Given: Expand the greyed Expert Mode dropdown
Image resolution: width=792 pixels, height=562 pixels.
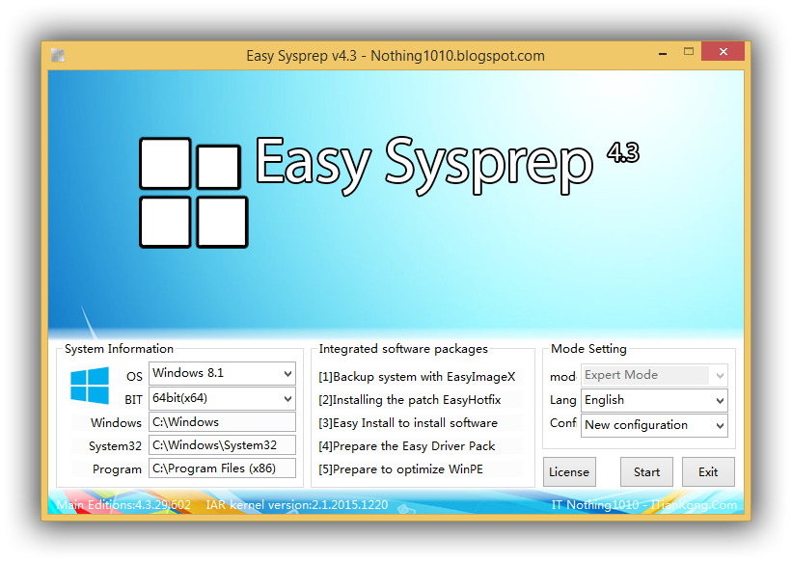Looking at the screenshot, I should (x=654, y=375).
